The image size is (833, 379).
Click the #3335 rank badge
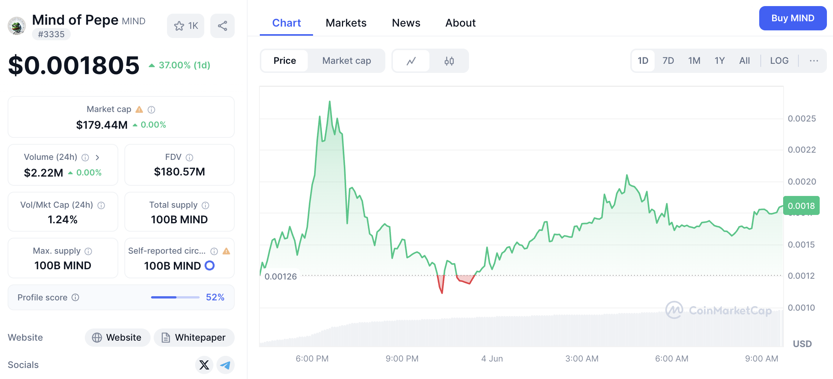(x=51, y=34)
